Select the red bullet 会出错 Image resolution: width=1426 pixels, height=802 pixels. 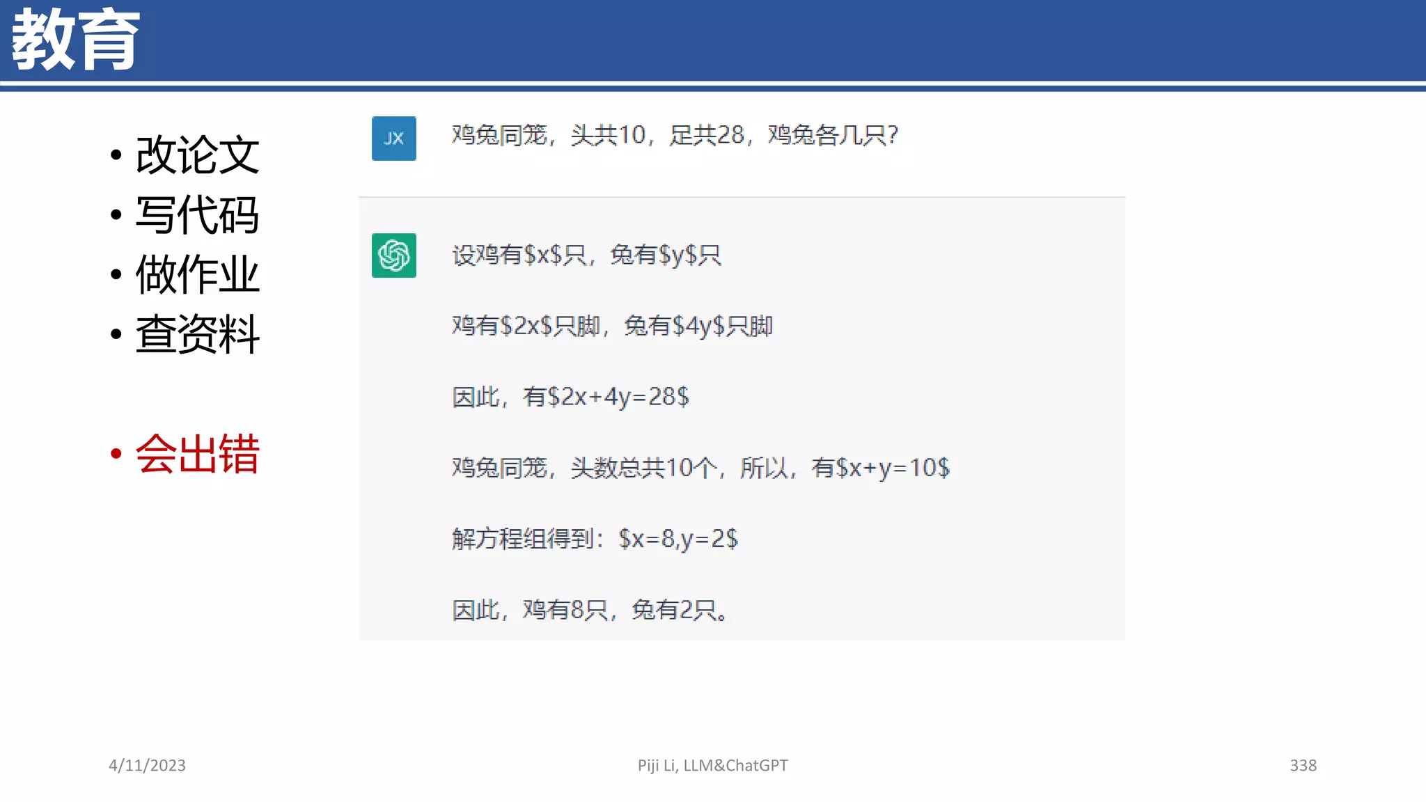point(198,454)
